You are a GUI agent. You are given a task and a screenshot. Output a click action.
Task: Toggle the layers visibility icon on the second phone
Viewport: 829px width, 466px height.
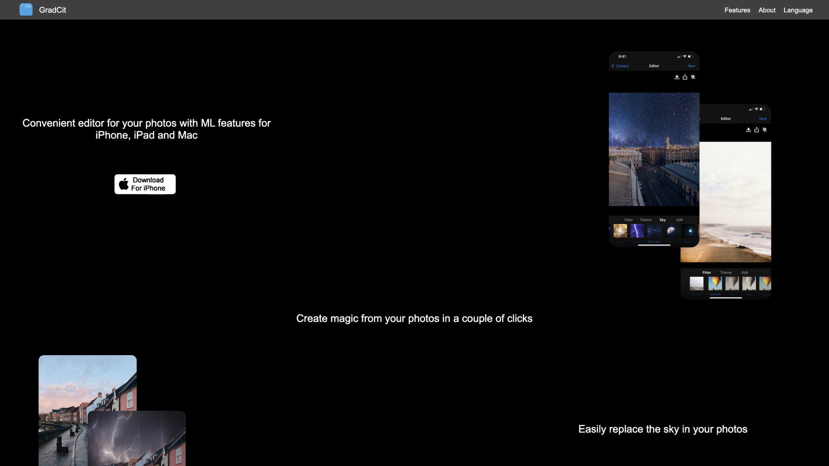tap(765, 130)
